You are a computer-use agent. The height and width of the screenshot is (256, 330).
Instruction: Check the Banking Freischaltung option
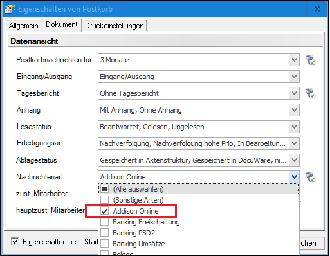[x=105, y=222]
